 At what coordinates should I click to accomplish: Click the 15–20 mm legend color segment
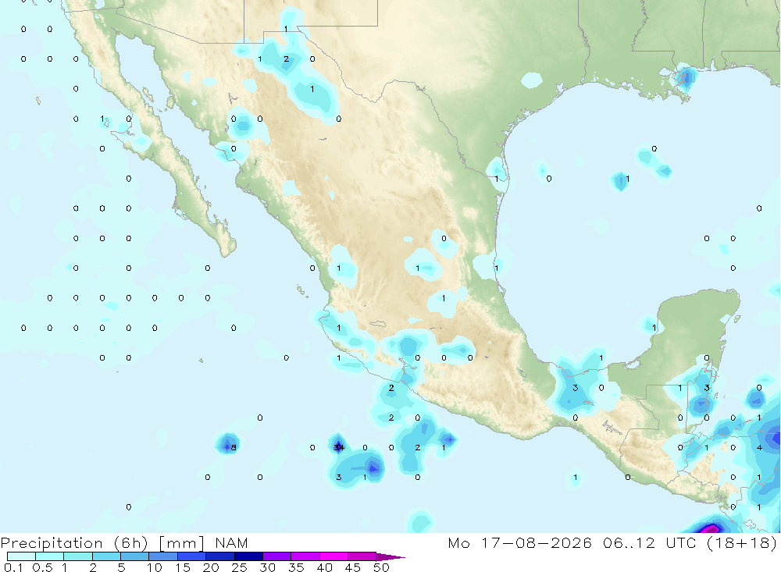192,556
